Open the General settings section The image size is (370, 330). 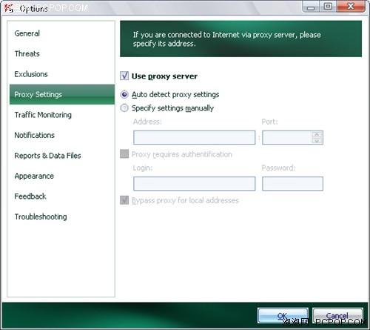point(27,33)
